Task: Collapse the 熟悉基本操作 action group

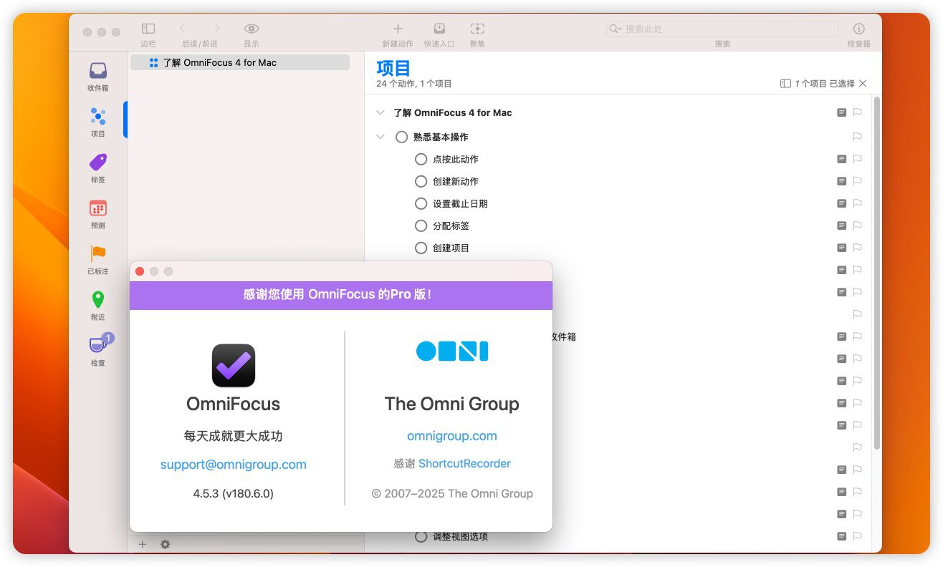Action: pos(380,137)
